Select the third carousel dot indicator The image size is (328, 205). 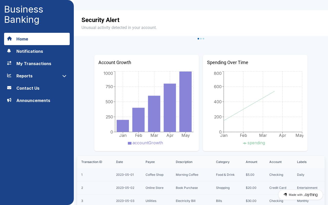pos(203,39)
